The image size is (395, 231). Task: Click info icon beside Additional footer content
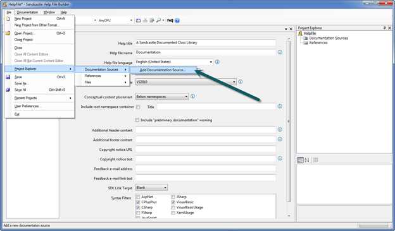pos(280,139)
